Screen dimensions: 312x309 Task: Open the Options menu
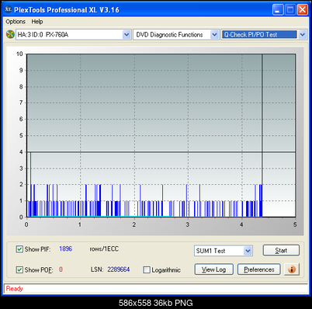point(16,22)
